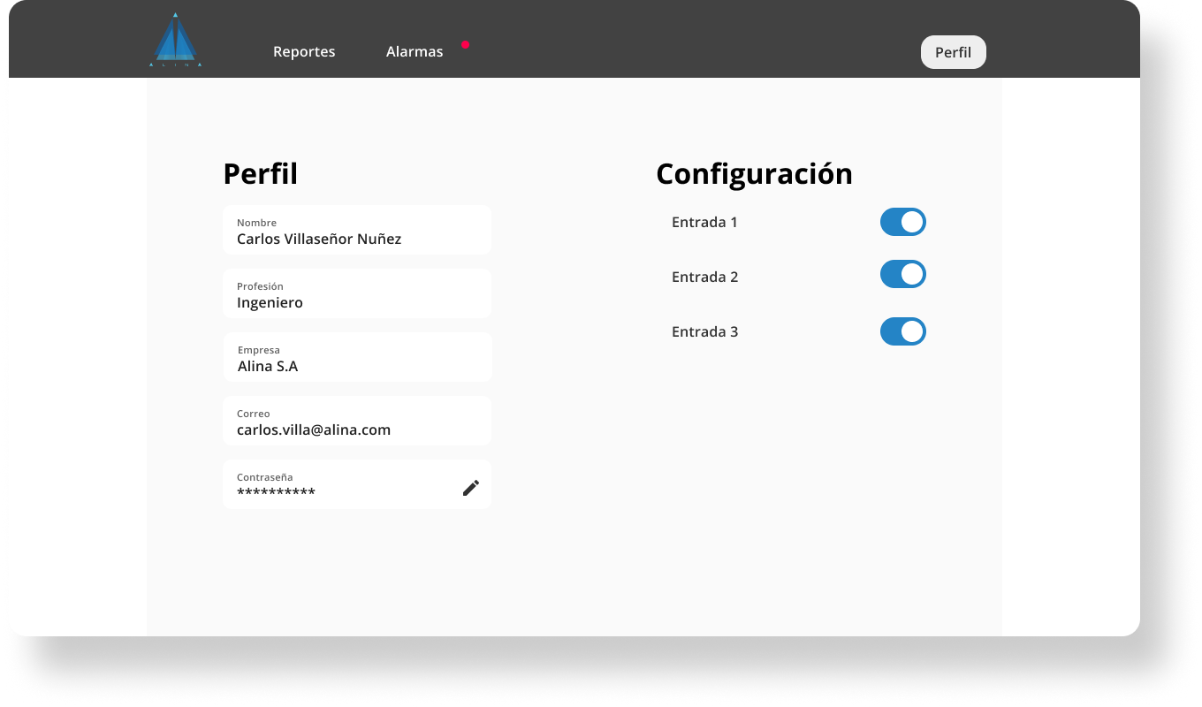Image resolution: width=1202 pixels, height=707 pixels.
Task: Click the Alina logo in the header
Action: pyautogui.click(x=176, y=40)
